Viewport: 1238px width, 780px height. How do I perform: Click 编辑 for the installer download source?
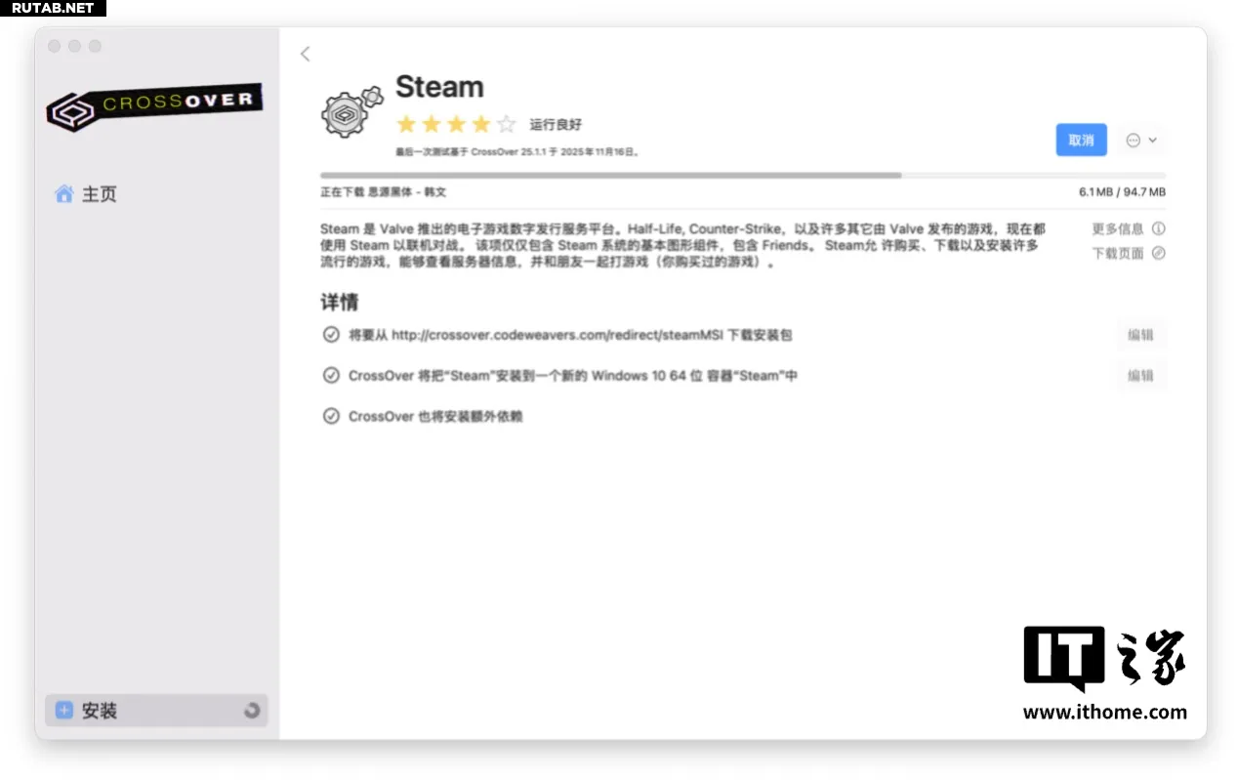point(1140,335)
